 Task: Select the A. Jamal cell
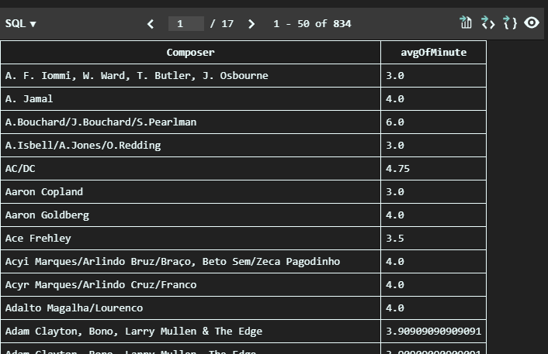tap(190, 99)
